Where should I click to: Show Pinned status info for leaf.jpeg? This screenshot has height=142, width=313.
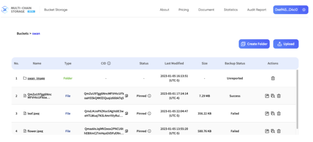point(149,113)
